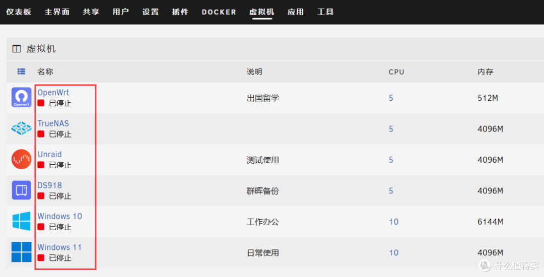The width and height of the screenshot is (544, 277).
Task: Open the 应用 tab
Action: point(296,12)
